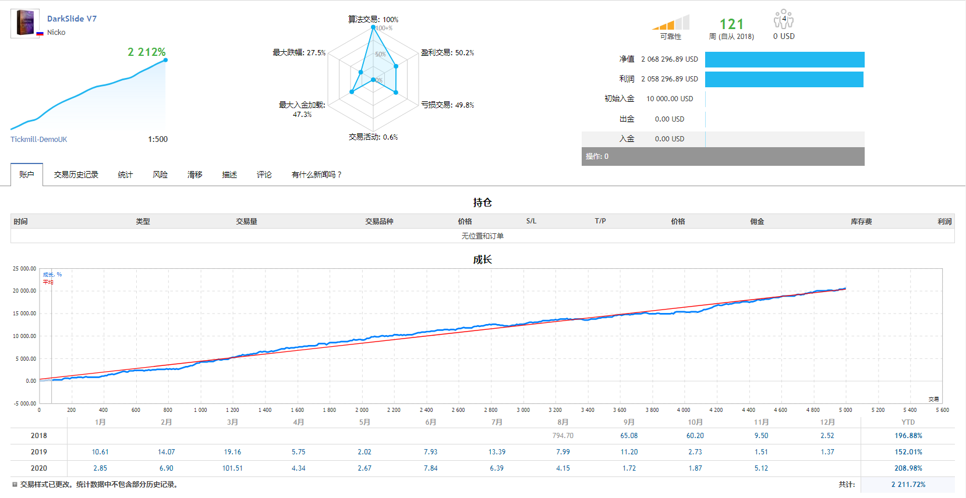Click the Russian flag icon beside Nicko
Screen dimensions: 966x498
pos(40,34)
